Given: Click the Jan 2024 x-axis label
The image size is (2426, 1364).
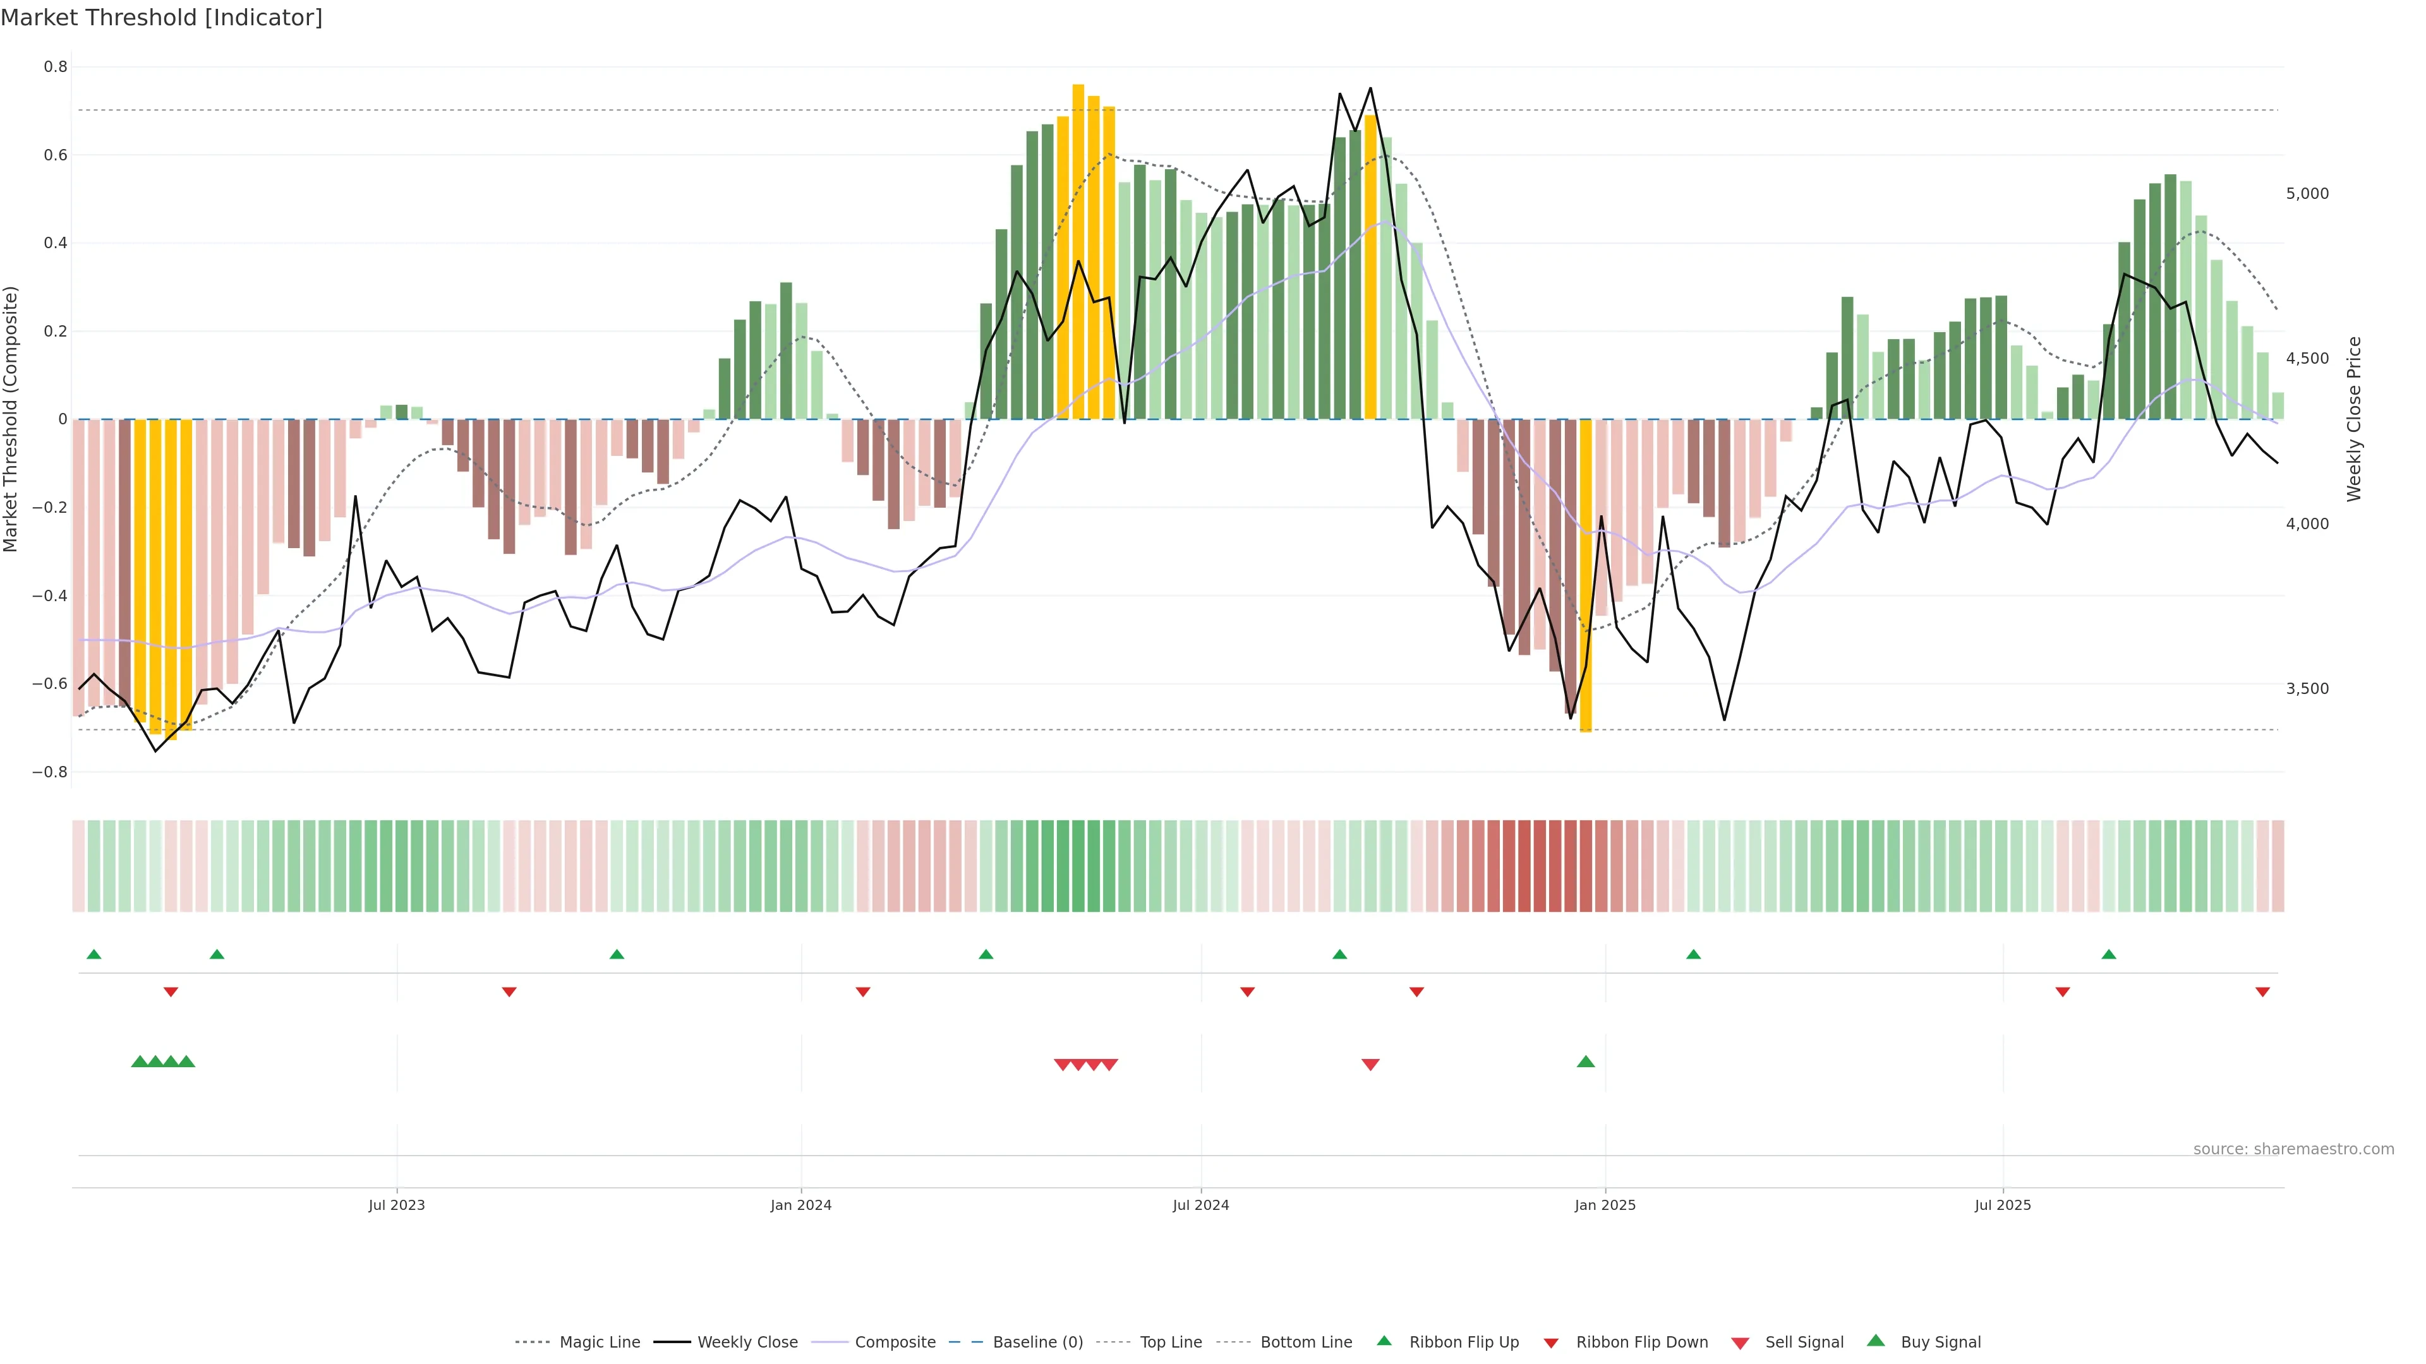Looking at the screenshot, I should (800, 1205).
